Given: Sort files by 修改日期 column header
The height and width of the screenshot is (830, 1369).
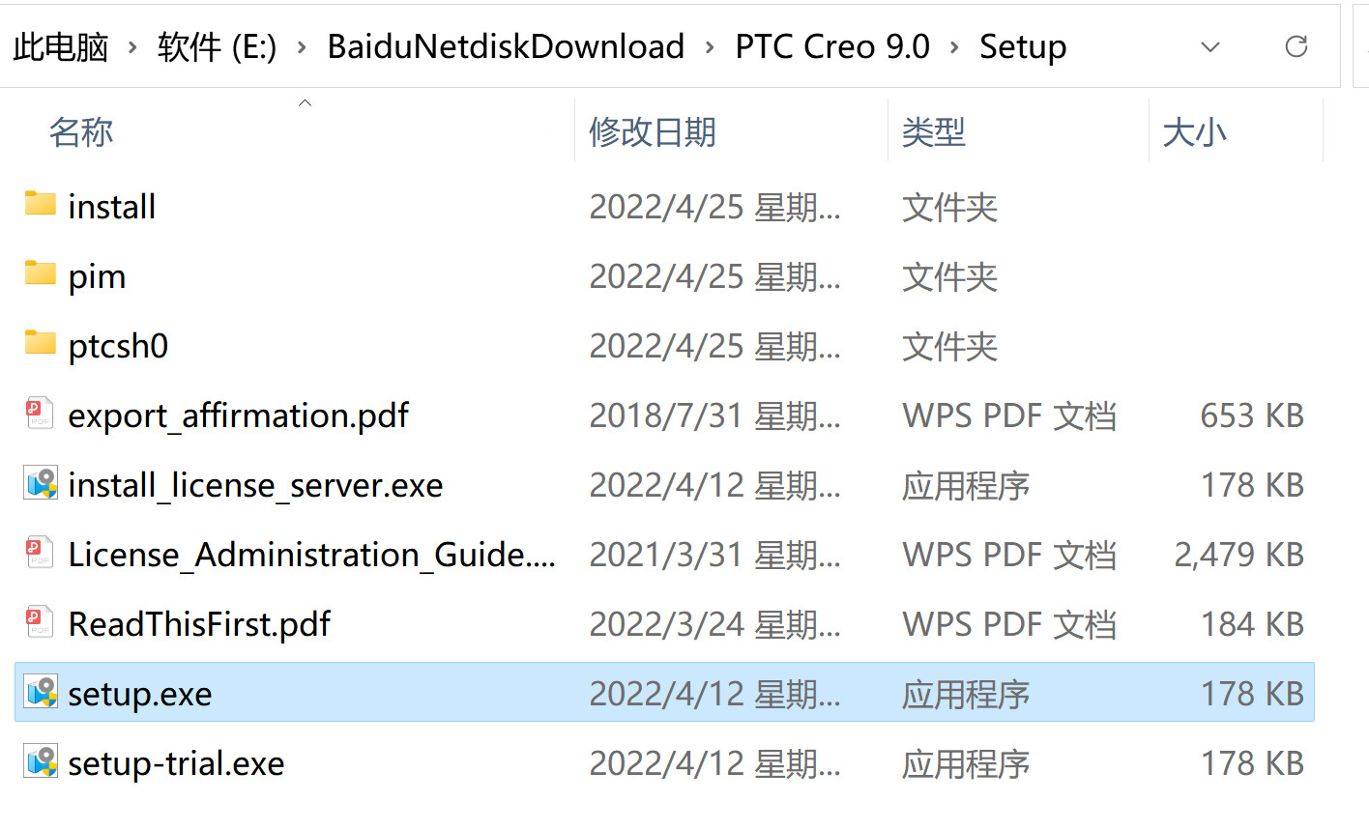Looking at the screenshot, I should pyautogui.click(x=652, y=131).
